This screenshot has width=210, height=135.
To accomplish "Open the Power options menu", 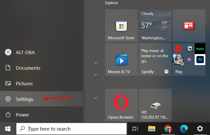I will 42,115.
